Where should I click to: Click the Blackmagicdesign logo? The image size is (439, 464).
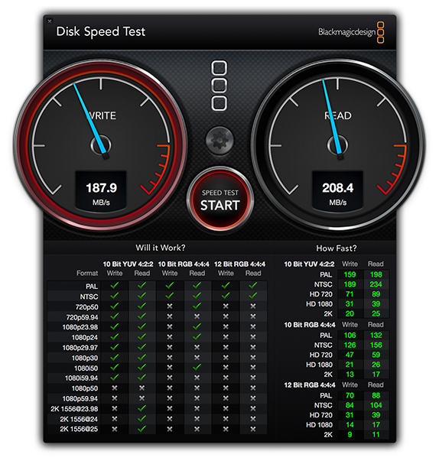coord(351,32)
